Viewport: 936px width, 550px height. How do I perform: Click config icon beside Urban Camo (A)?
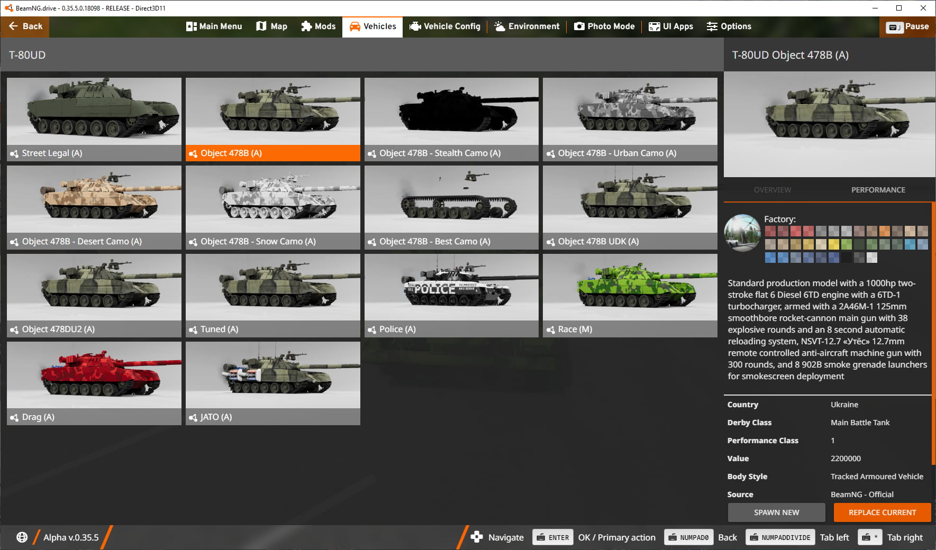551,153
